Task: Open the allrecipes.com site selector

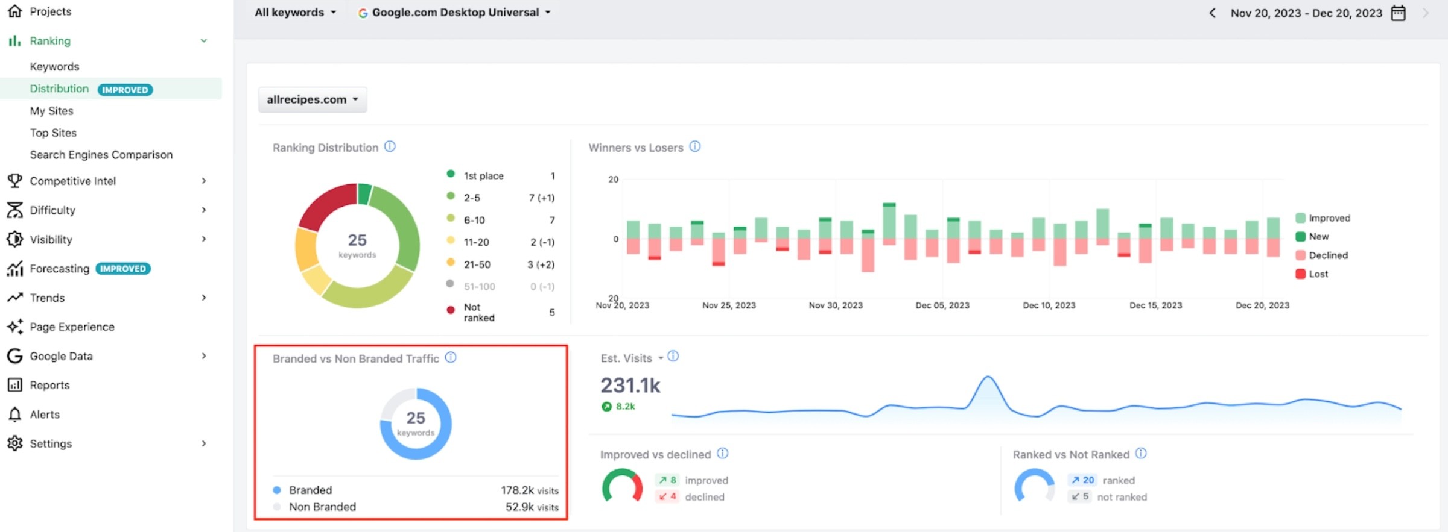Action: pos(313,99)
